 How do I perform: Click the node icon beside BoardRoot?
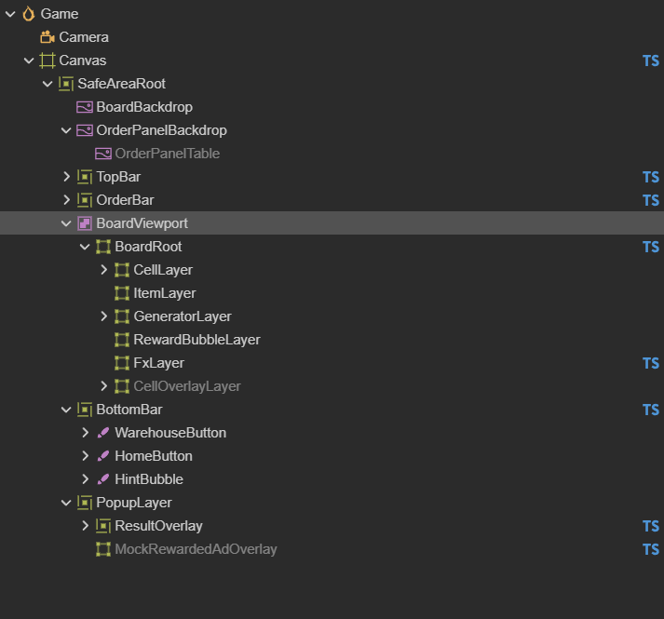tap(102, 247)
